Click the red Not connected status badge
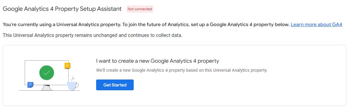This screenshot has width=350, height=108. (x=140, y=9)
